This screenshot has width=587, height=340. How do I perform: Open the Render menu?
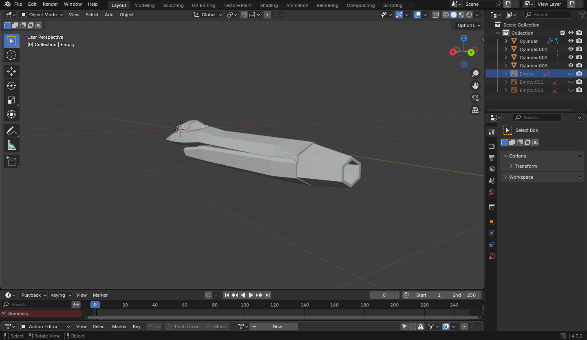(x=50, y=4)
